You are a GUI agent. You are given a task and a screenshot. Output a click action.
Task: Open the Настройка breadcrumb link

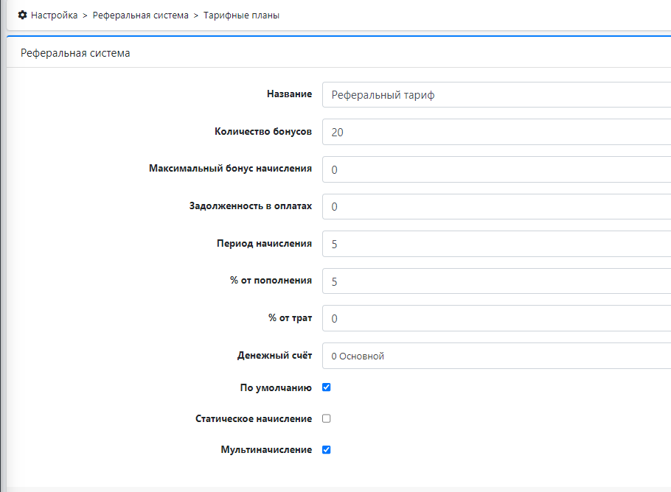click(54, 15)
